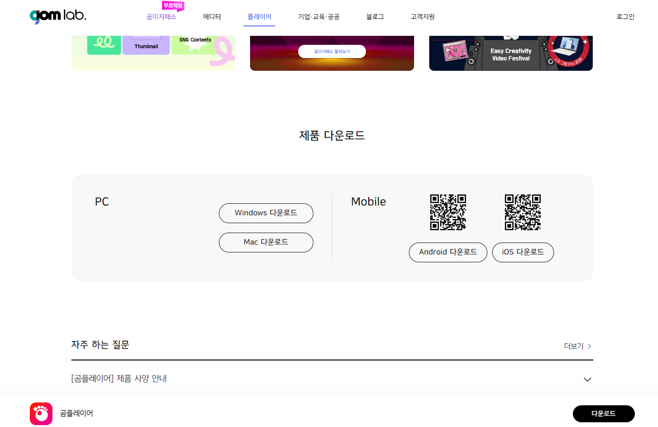Click the 제품 다운로드 heading

click(x=332, y=136)
